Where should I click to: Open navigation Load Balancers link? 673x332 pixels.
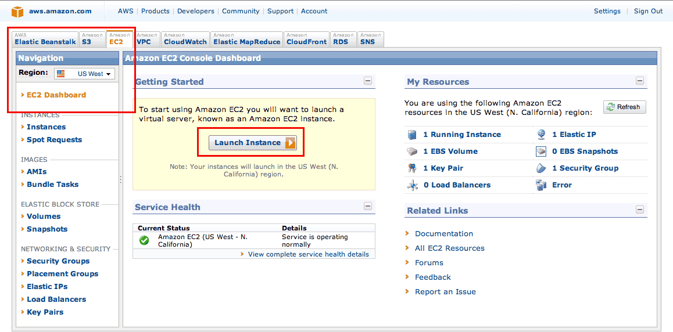pyautogui.click(x=56, y=299)
